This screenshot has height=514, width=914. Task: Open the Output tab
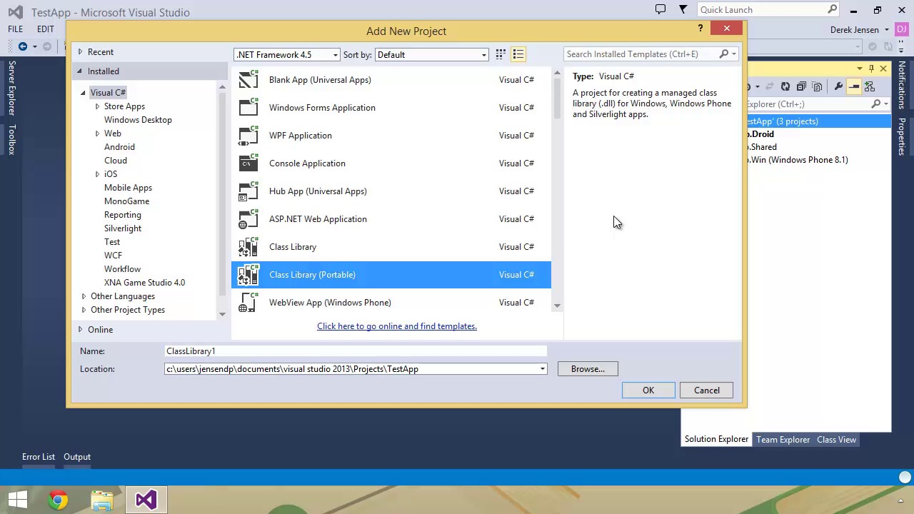tap(77, 457)
